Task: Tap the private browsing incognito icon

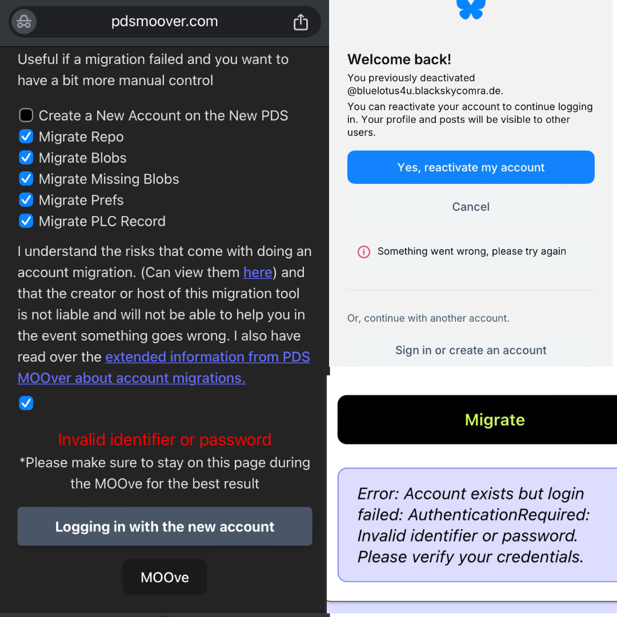Action: point(24,22)
